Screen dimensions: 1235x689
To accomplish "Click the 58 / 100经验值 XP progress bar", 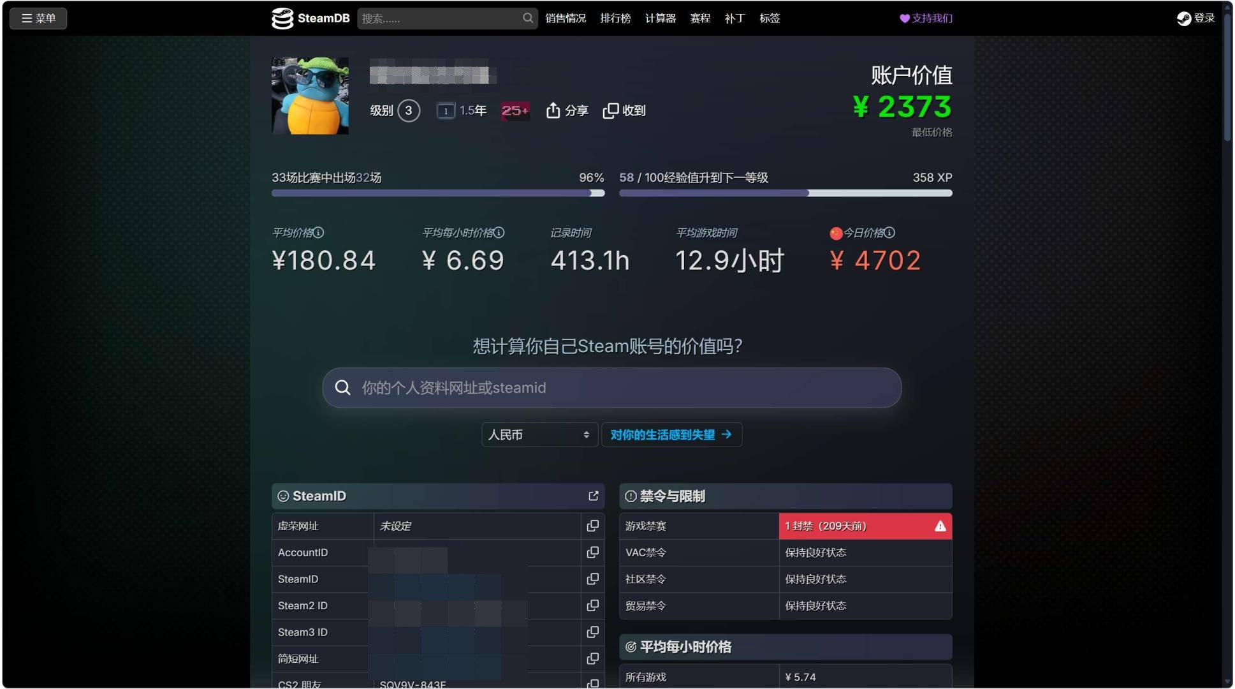I will (x=786, y=193).
